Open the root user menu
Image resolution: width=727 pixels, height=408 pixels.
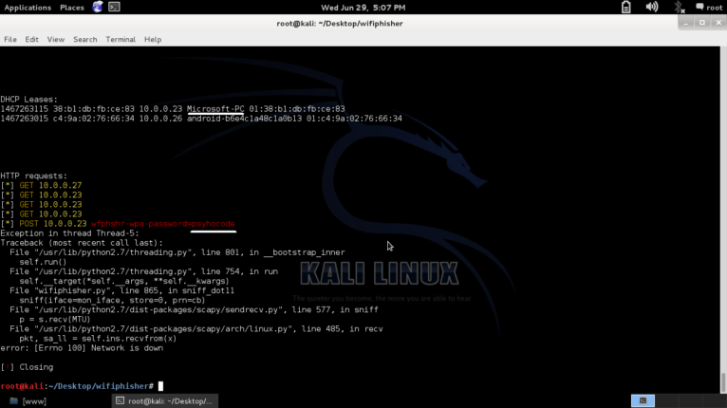tap(708, 7)
